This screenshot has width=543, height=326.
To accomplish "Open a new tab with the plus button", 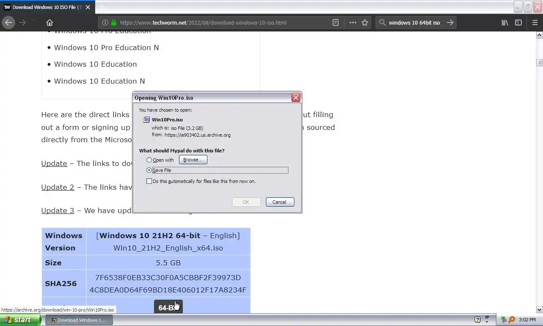I will [x=102, y=7].
